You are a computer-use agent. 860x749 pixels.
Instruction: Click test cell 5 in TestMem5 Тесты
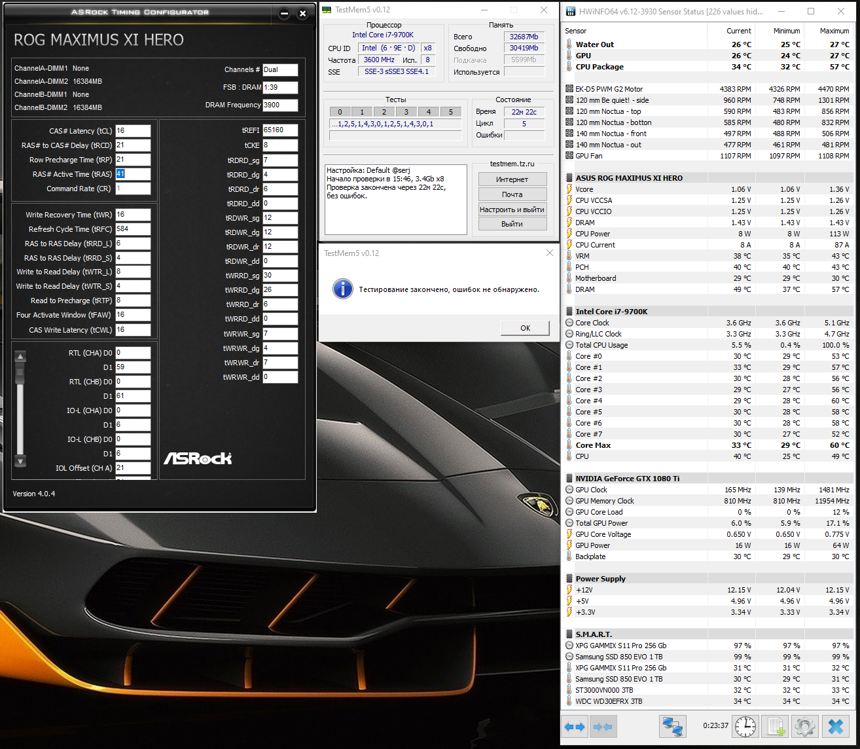450,112
